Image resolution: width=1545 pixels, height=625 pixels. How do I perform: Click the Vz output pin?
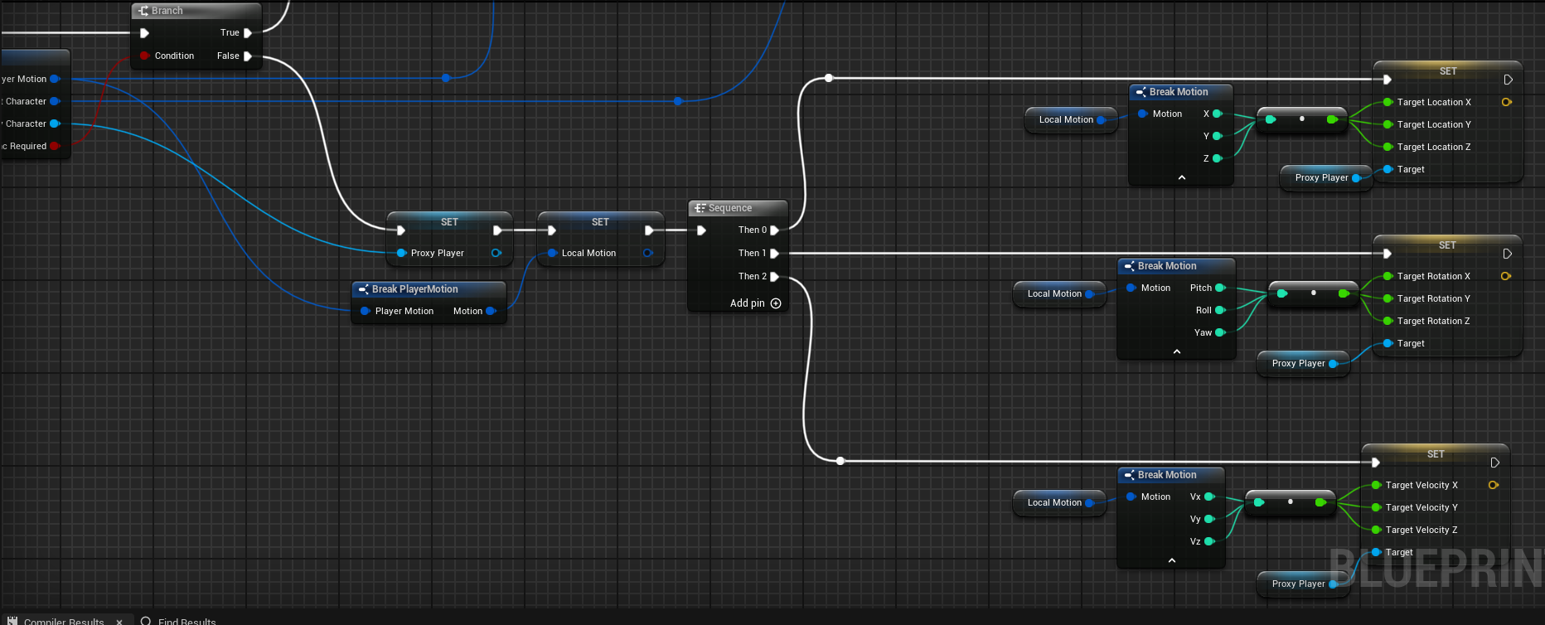pos(1209,541)
